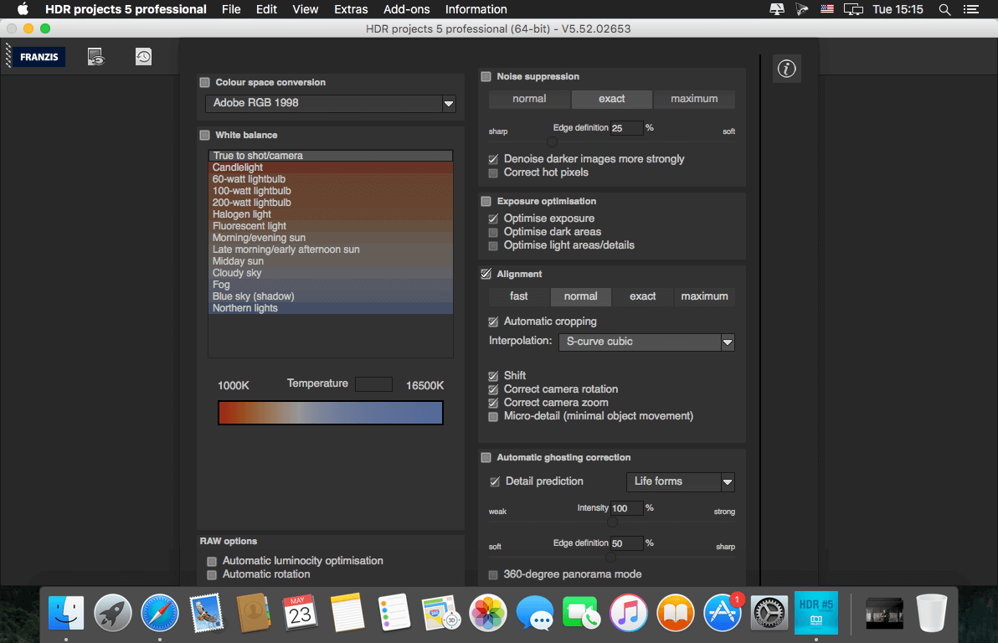Launch Launchpad rocket icon in dock
998x643 pixels.
point(113,613)
